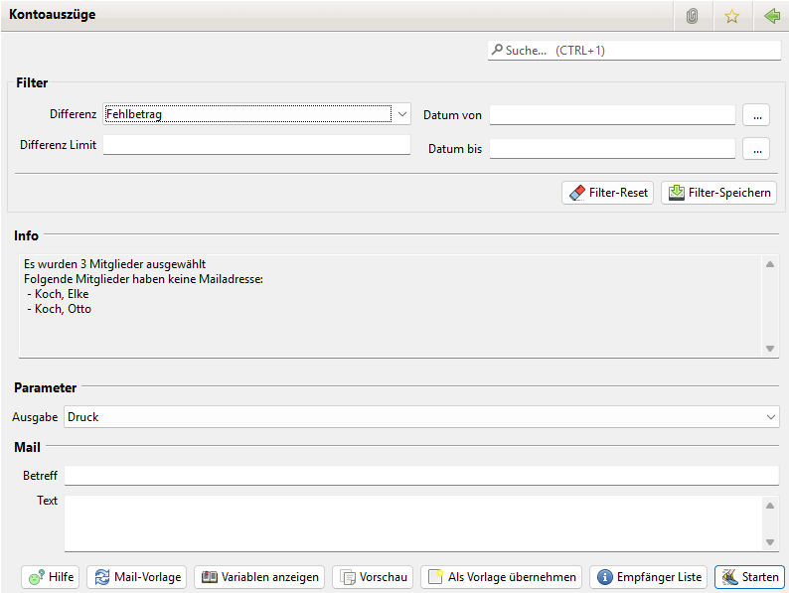Image resolution: width=789 pixels, height=593 pixels.
Task: Expand the Ausgabe dropdown
Action: (x=772, y=417)
